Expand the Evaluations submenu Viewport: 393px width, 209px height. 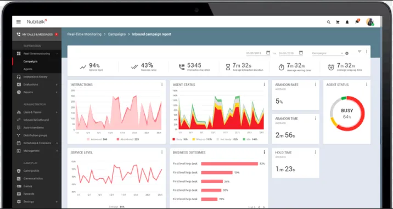tap(57, 84)
